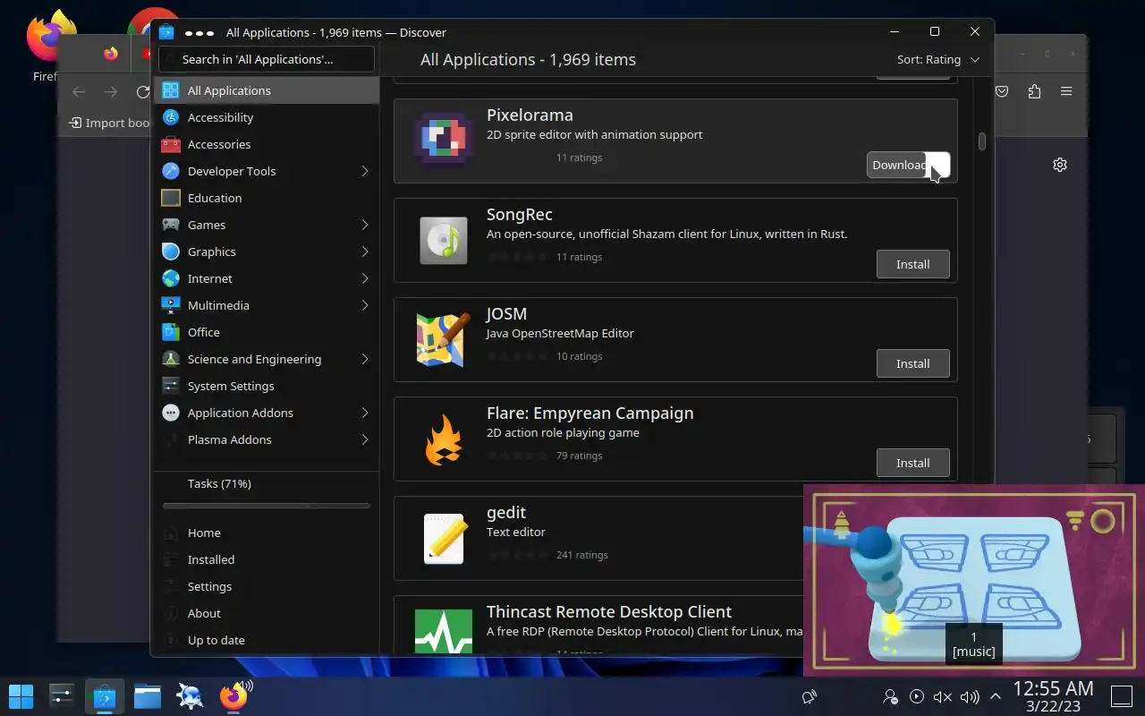Expand Developer Tools subcategories chevron

pos(365,171)
